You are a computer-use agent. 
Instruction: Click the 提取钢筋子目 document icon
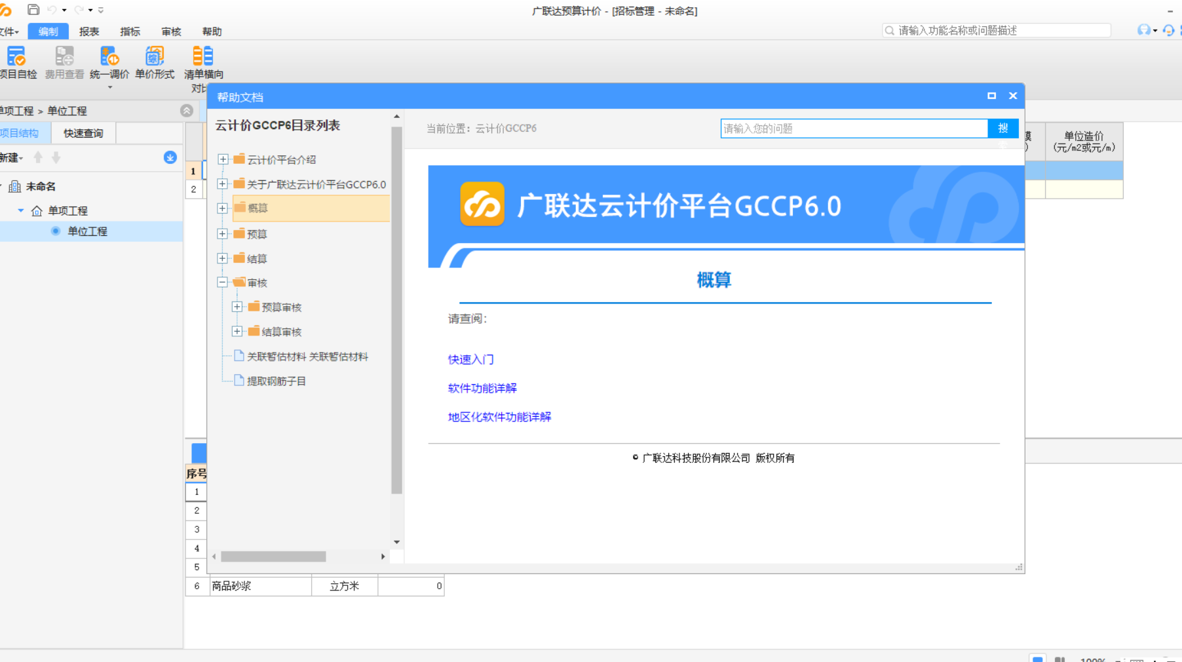239,380
